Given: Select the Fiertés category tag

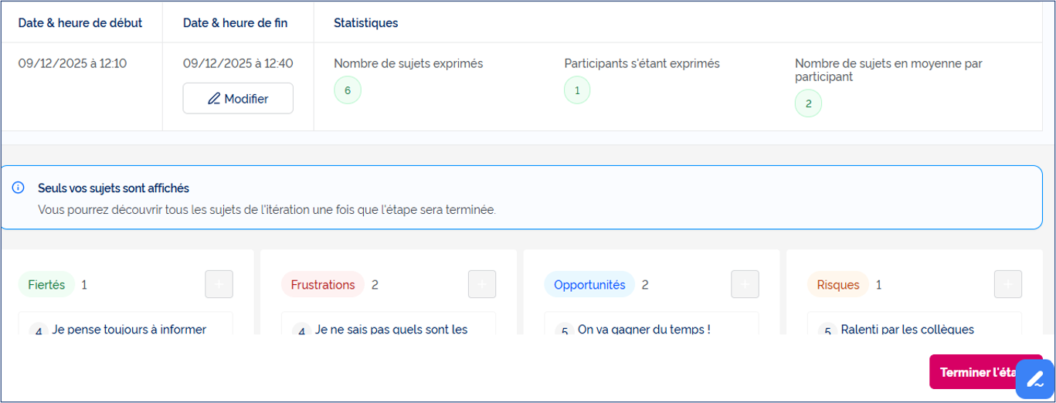Looking at the screenshot, I should click(x=46, y=285).
